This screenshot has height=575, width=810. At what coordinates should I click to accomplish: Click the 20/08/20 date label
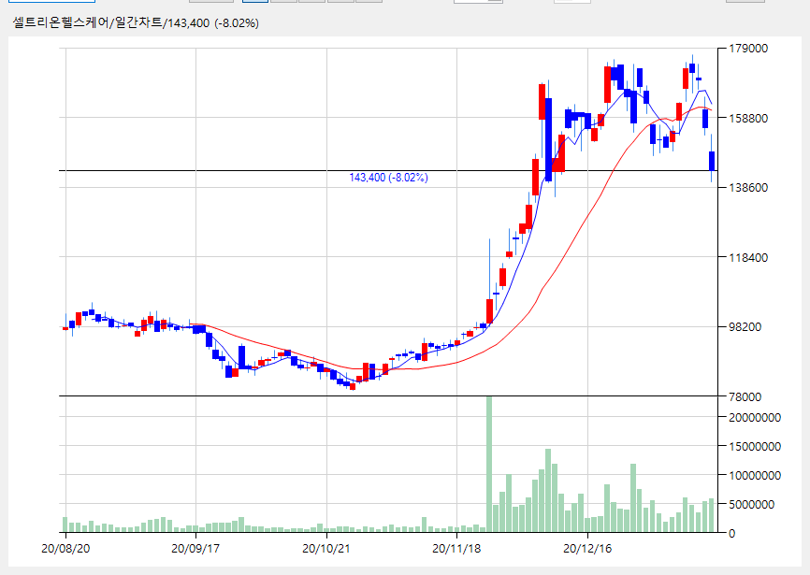65,549
